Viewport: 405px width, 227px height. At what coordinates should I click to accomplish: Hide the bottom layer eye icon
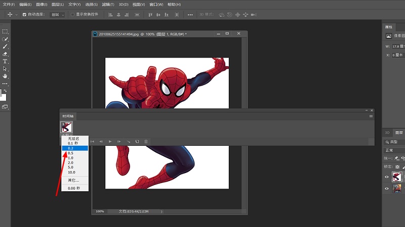pyautogui.click(x=387, y=188)
